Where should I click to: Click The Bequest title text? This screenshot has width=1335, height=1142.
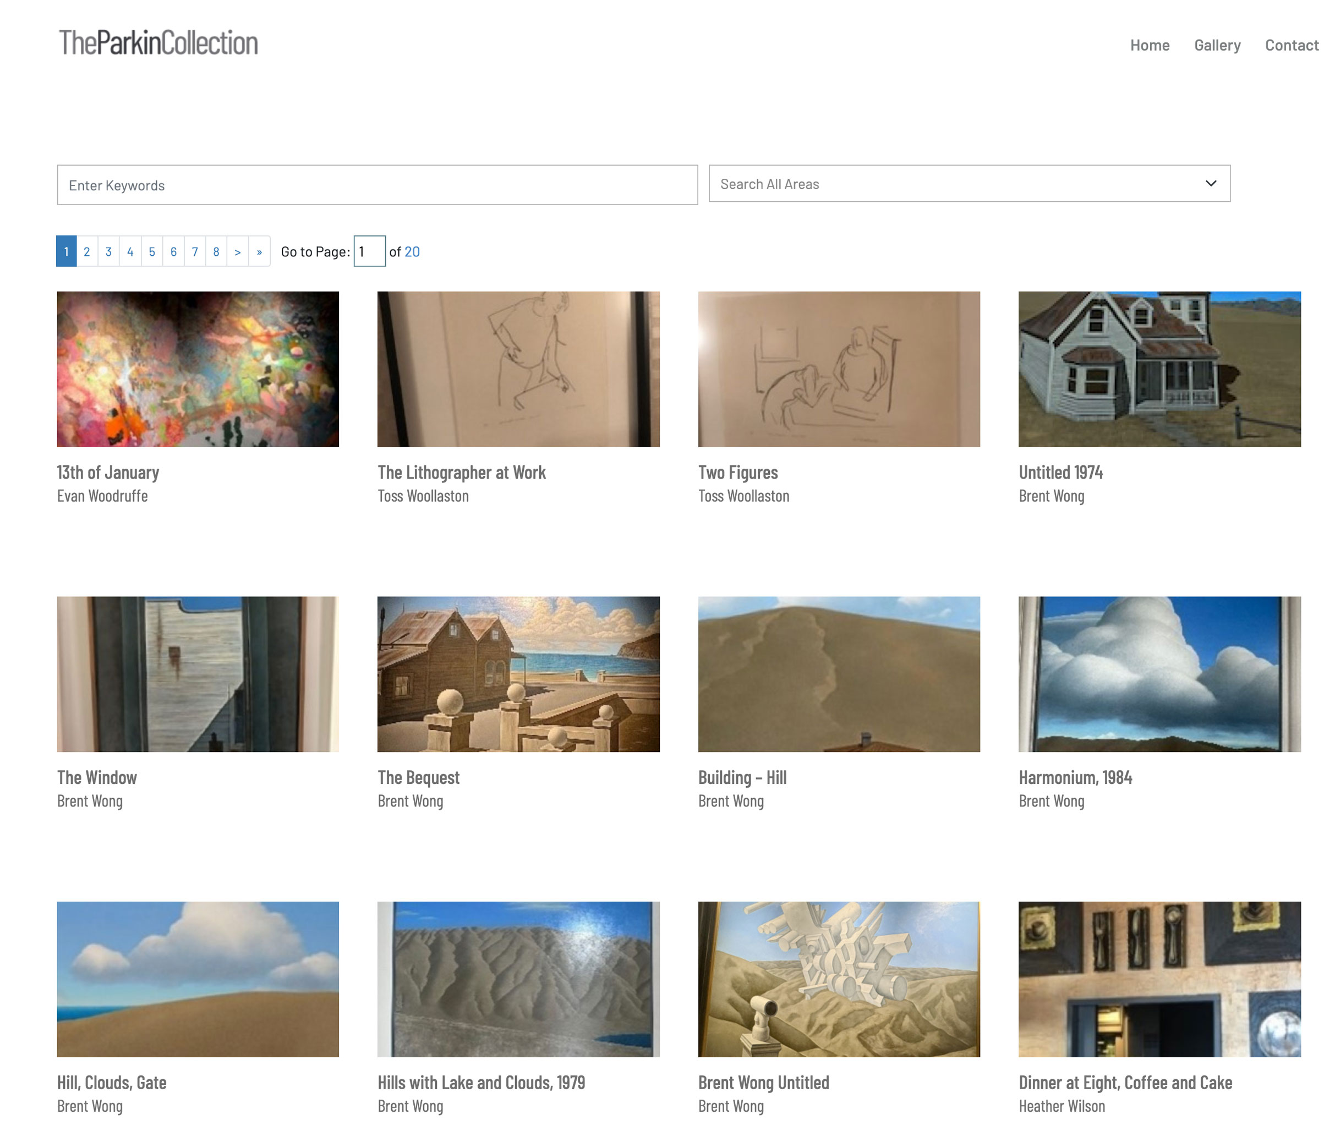pos(418,777)
